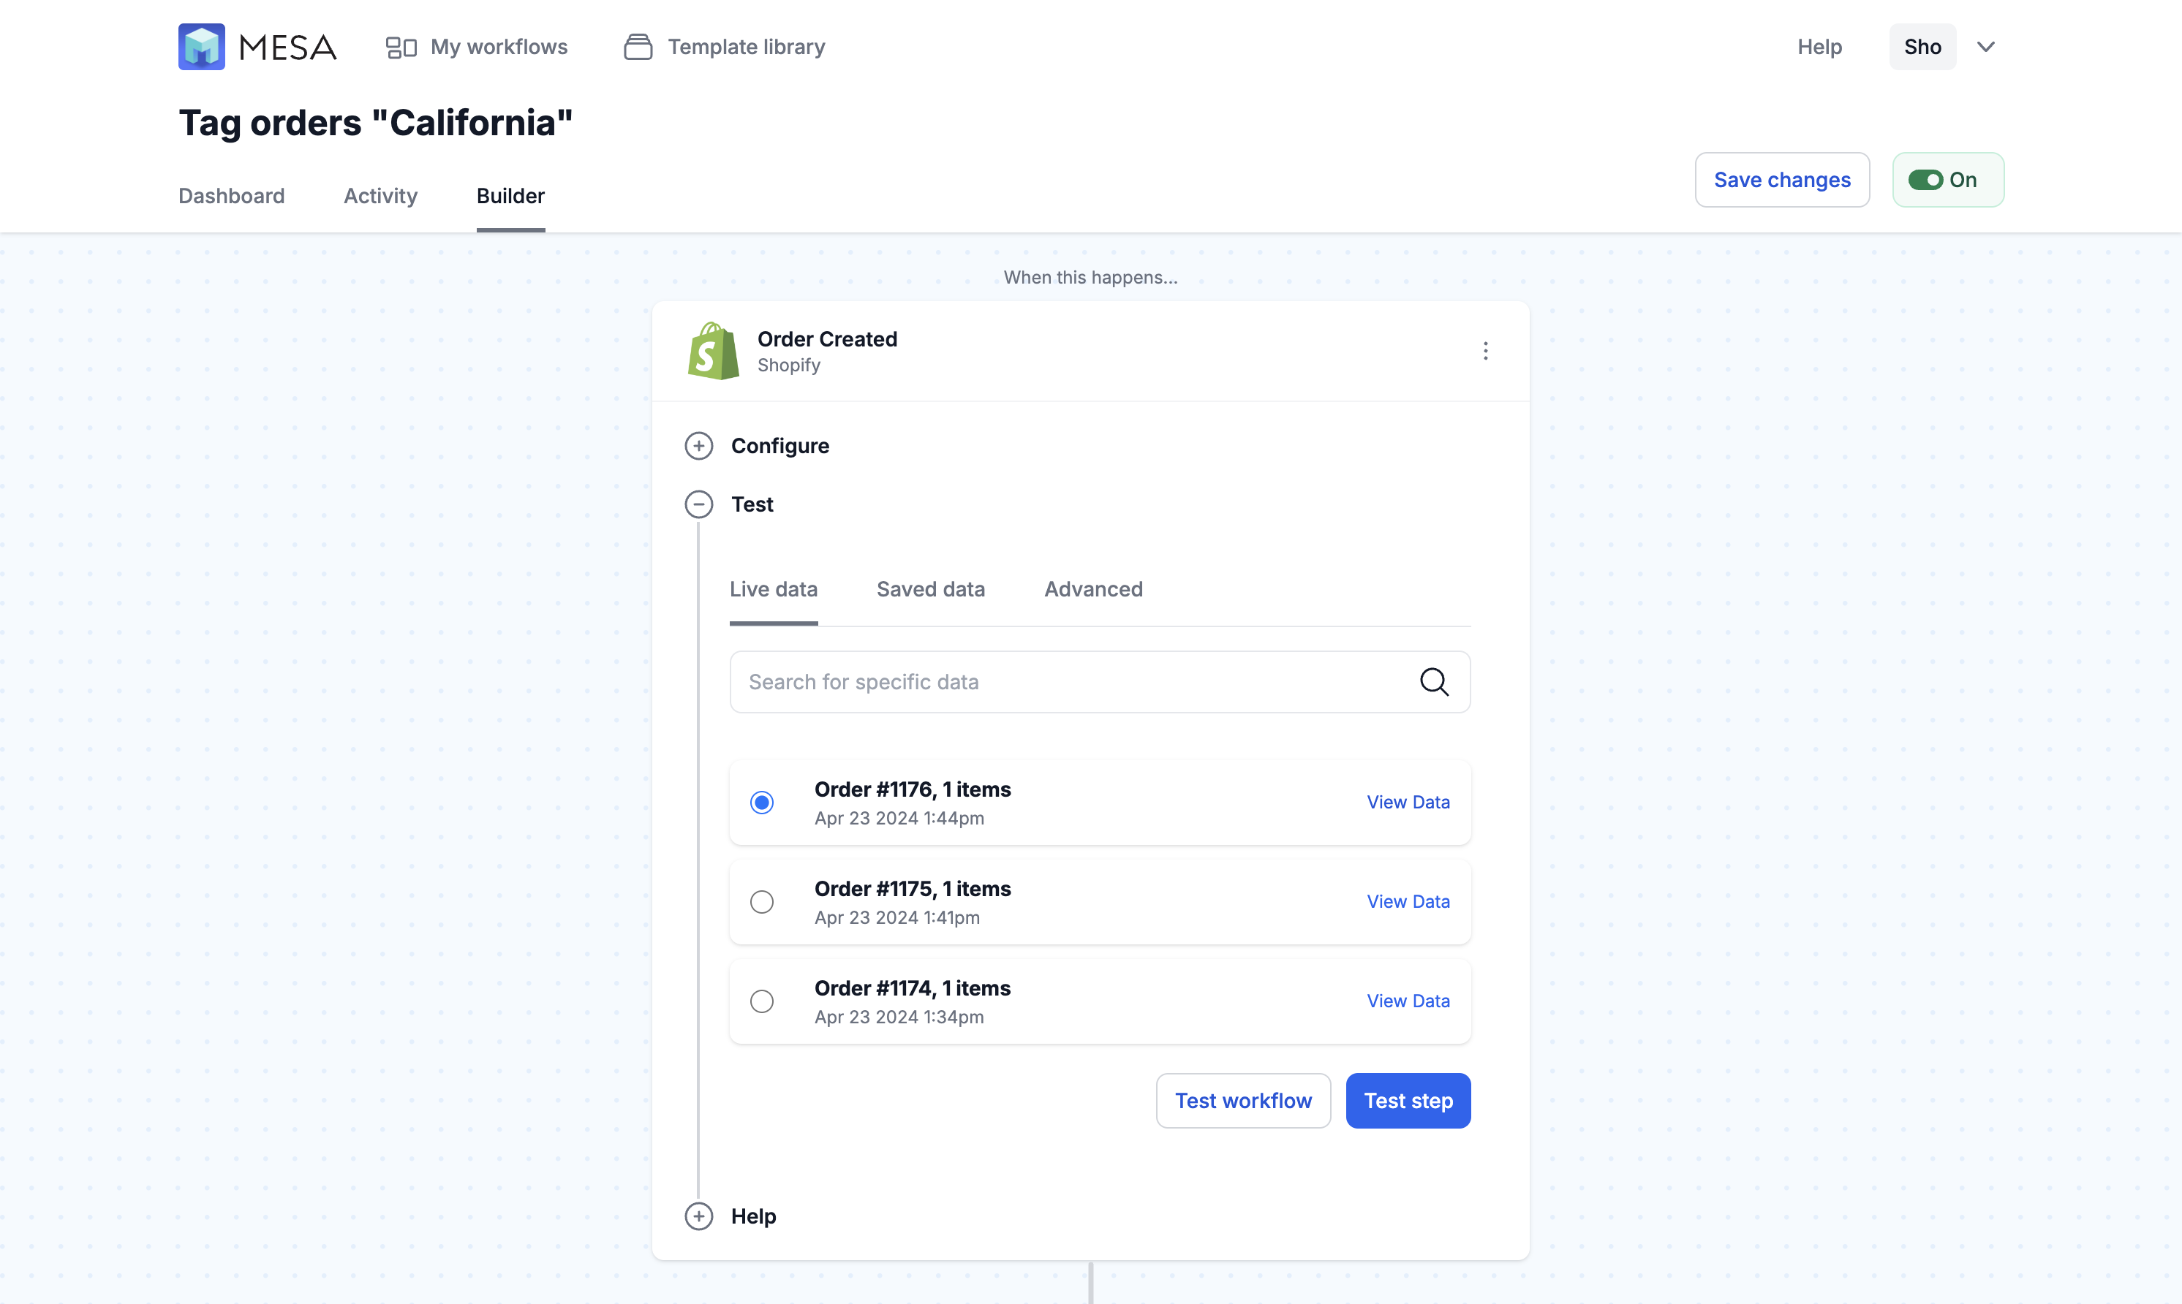Click the Save changes button
The image size is (2182, 1304).
click(x=1781, y=180)
